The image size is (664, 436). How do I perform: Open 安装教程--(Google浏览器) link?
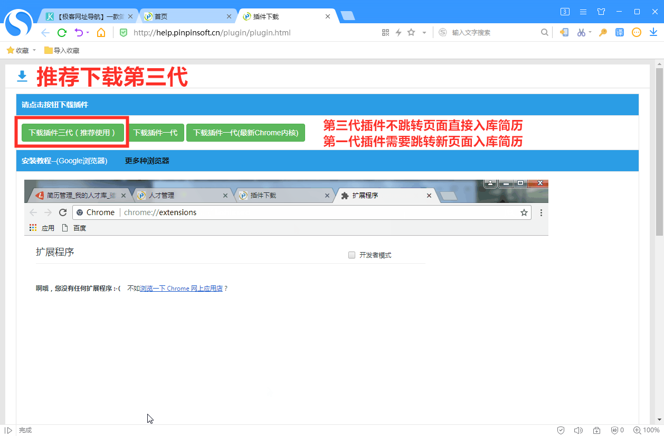click(65, 161)
